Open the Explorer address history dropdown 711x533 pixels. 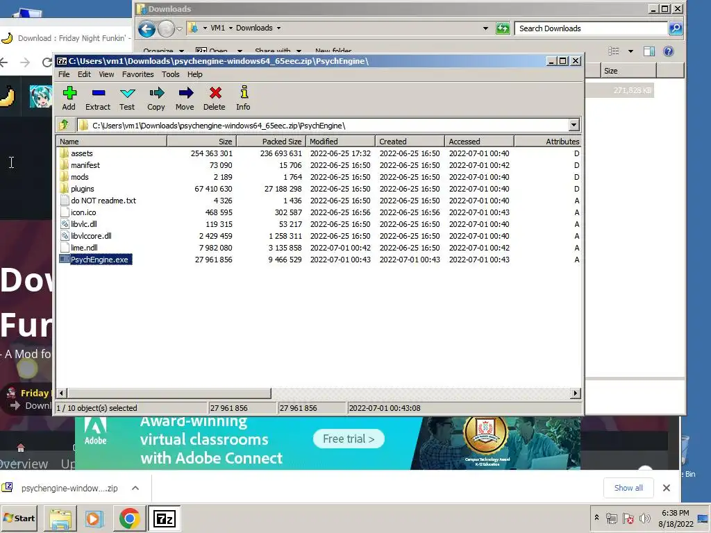(485, 28)
